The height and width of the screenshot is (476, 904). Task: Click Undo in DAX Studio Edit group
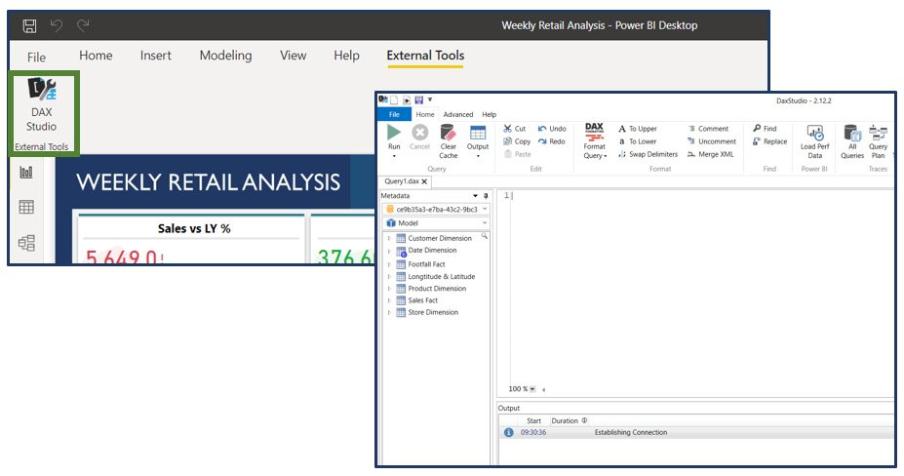[552, 129]
